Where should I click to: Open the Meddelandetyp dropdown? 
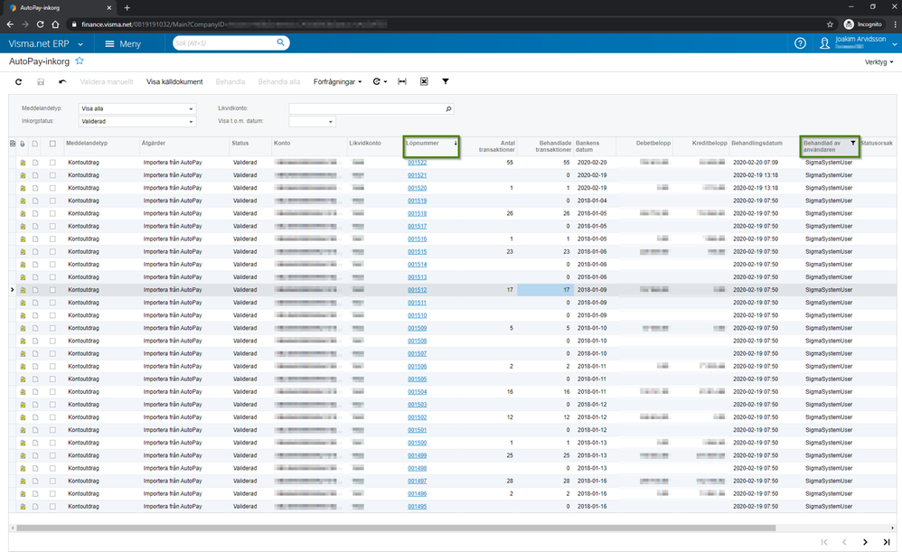pyautogui.click(x=191, y=109)
